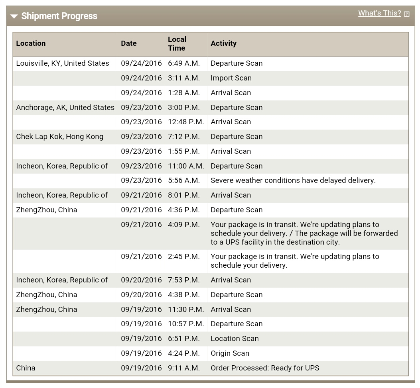Image resolution: width=420 pixels, height=388 pixels.
Task: Click the Shipment Progress header title
Action: coord(59,16)
